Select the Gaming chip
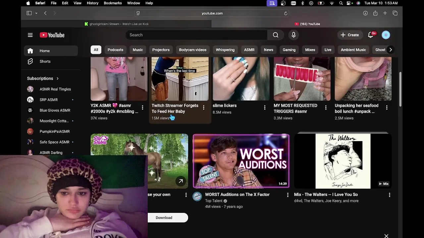 (289, 50)
